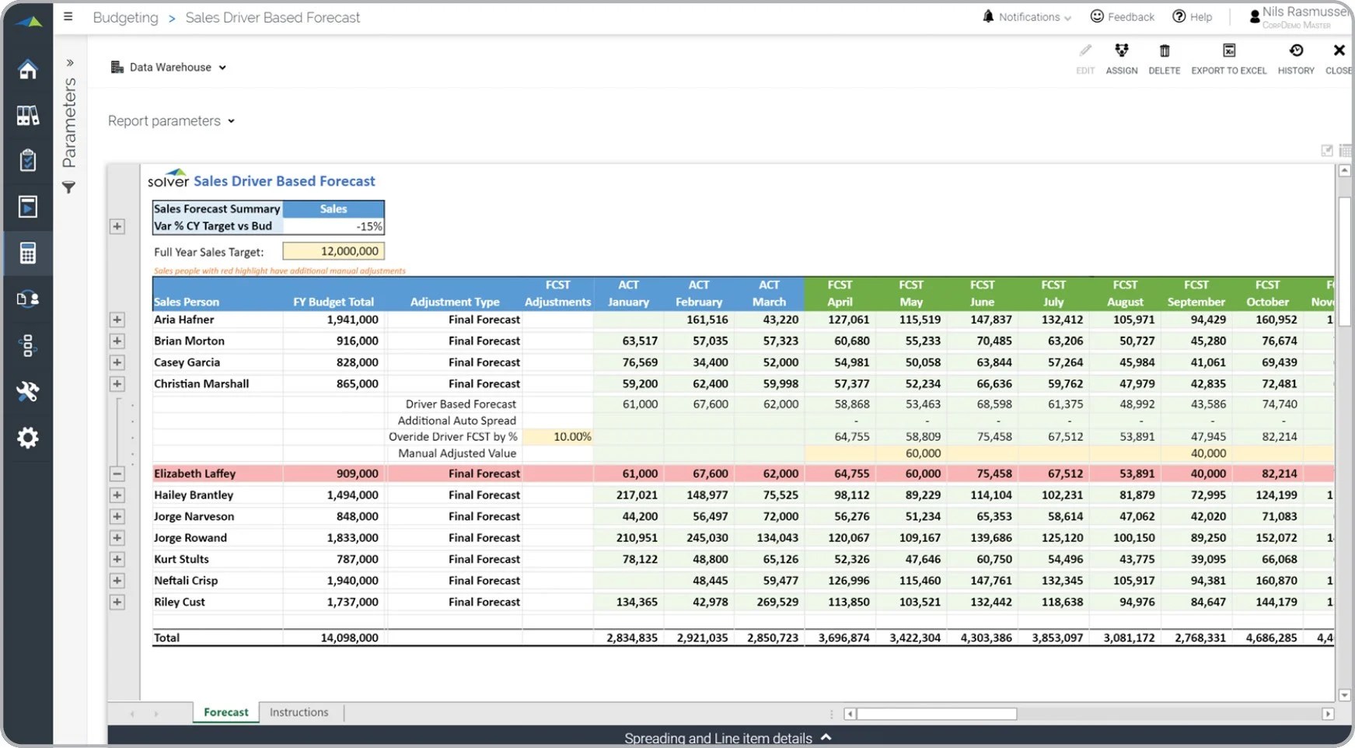Select the Delete icon

click(x=1164, y=58)
